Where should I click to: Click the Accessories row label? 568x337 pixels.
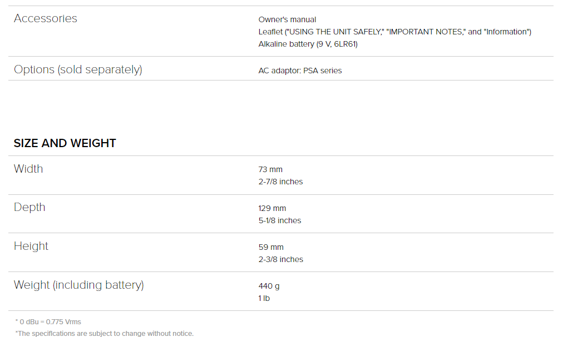click(x=45, y=18)
